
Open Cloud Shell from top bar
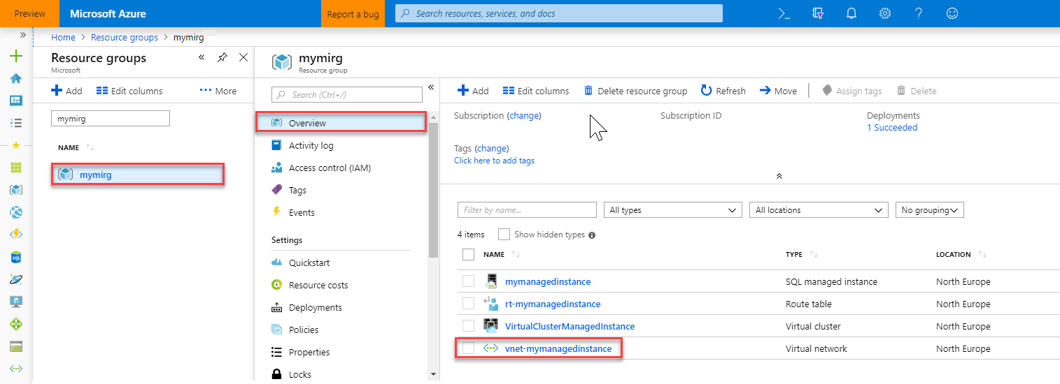tap(784, 13)
